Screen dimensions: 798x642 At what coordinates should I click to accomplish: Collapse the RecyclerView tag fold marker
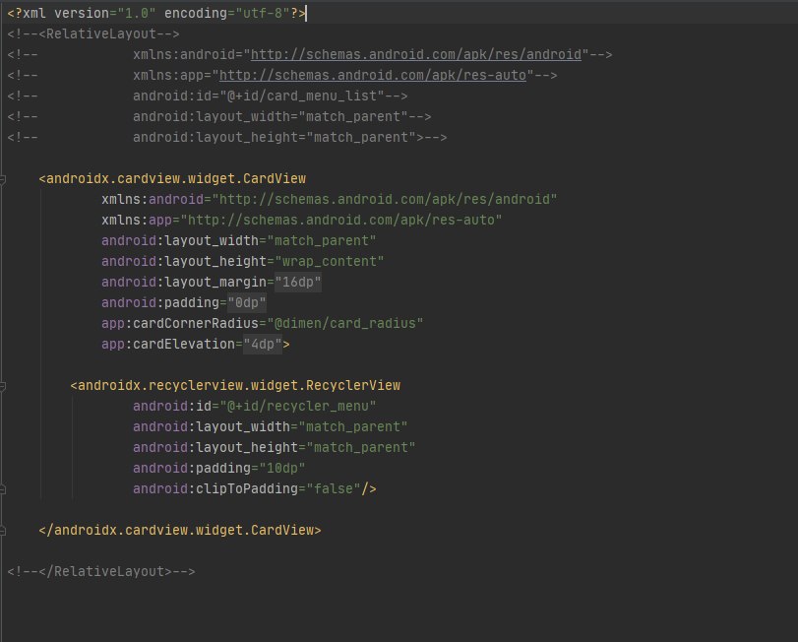pyautogui.click(x=3, y=386)
